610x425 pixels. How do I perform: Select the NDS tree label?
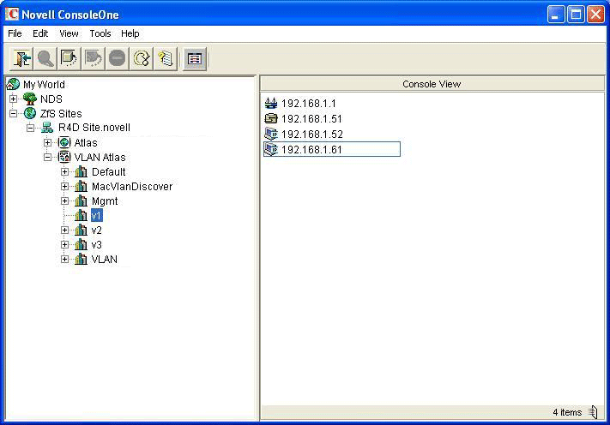[x=51, y=99]
